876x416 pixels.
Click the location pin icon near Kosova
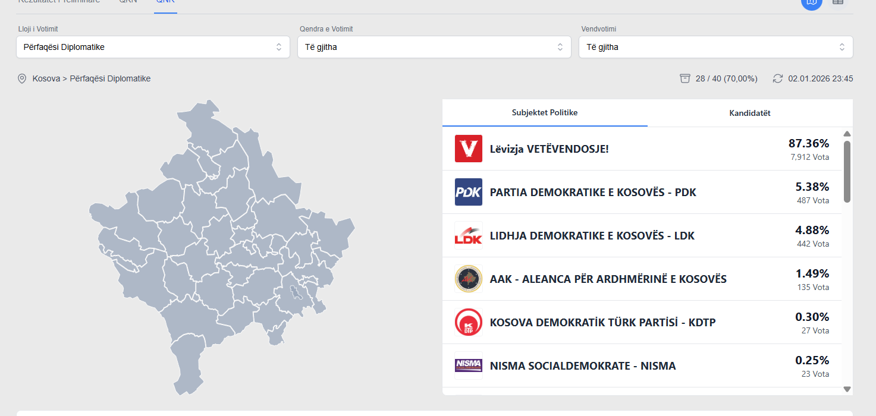tap(22, 78)
